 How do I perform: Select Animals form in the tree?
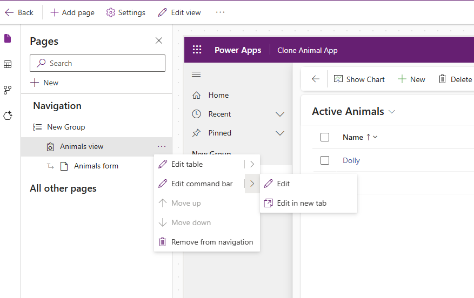pos(96,166)
